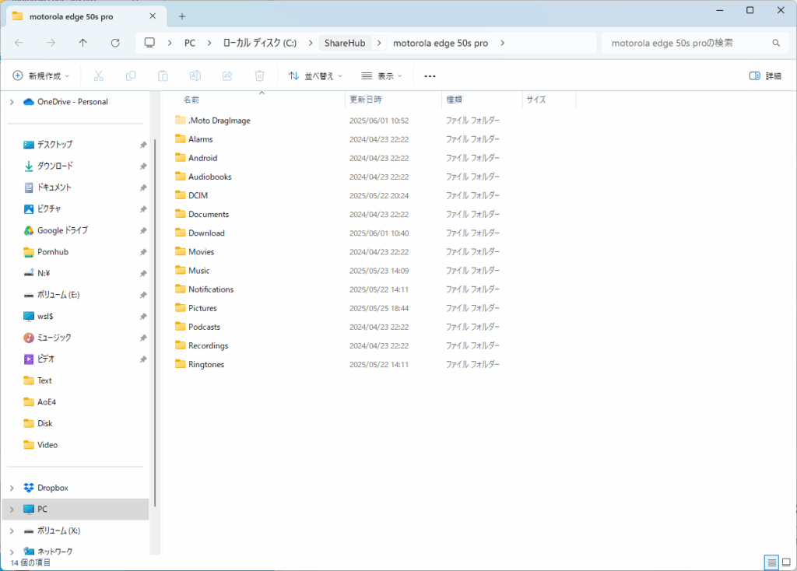The image size is (797, 571).
Task: Open the 新規作成 dropdown
Action: coord(40,75)
